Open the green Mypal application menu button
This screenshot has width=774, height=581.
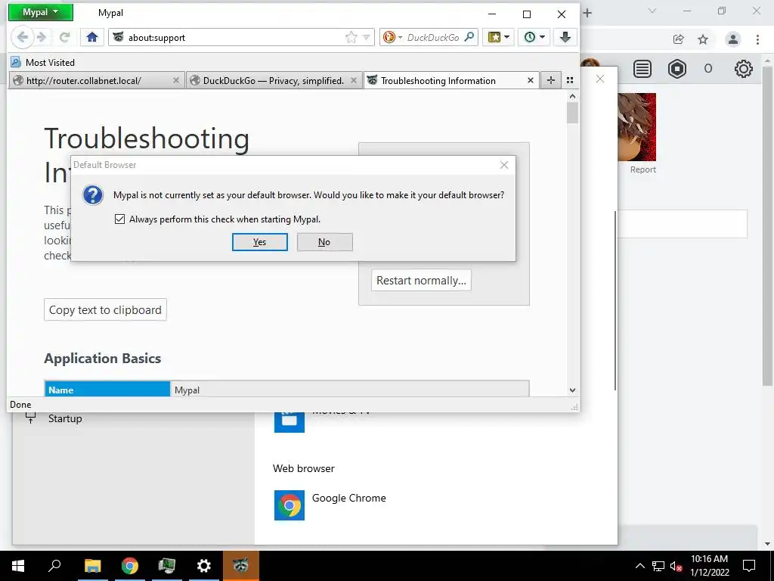[x=41, y=12]
